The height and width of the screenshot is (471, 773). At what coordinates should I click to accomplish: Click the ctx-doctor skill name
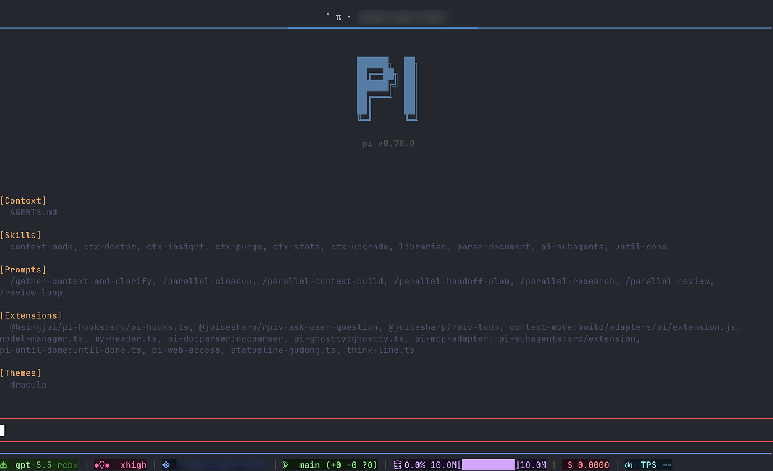tap(110, 247)
